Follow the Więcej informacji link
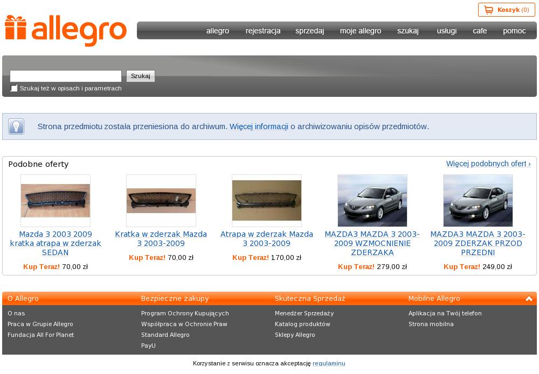This screenshot has height=374, width=539. pos(259,126)
